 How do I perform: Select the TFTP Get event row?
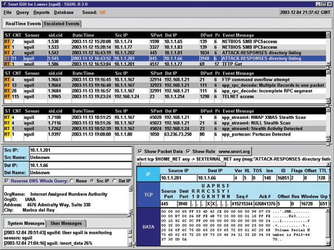coord(167,64)
